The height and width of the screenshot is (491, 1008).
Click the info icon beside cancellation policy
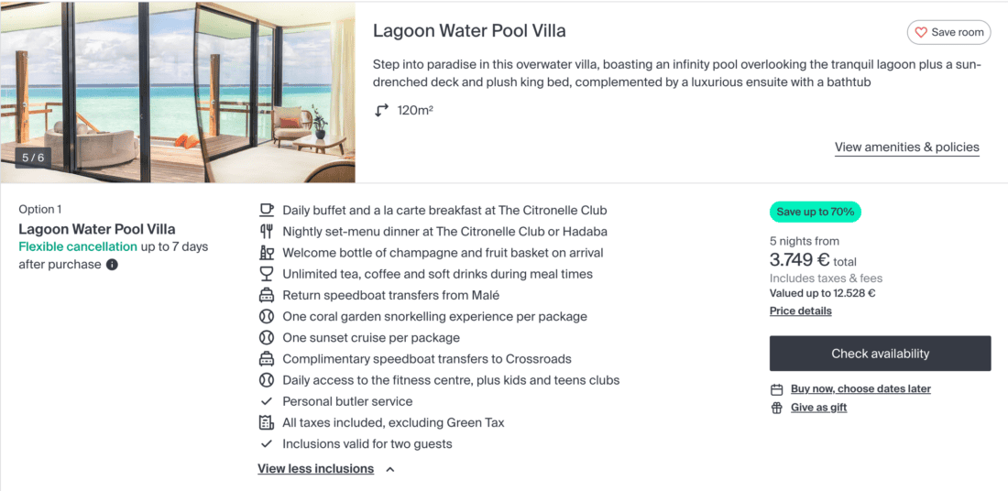(x=112, y=265)
